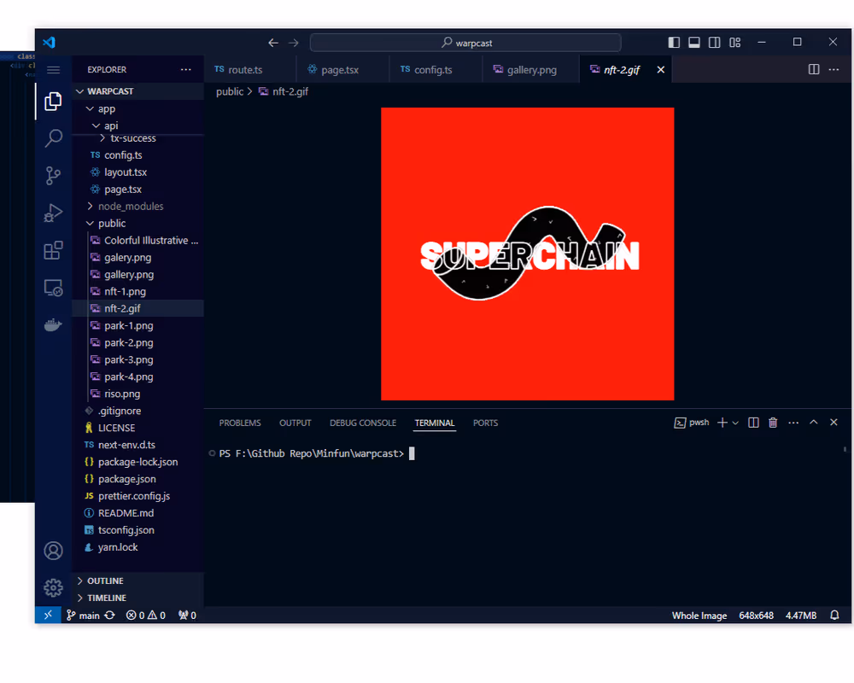Open the Remote Explorer view
The width and height of the screenshot is (854, 683).
pos(53,288)
